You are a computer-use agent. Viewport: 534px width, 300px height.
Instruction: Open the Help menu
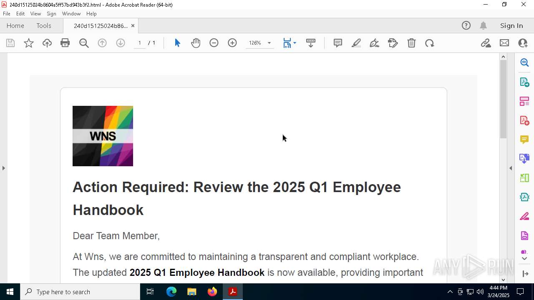(91, 14)
